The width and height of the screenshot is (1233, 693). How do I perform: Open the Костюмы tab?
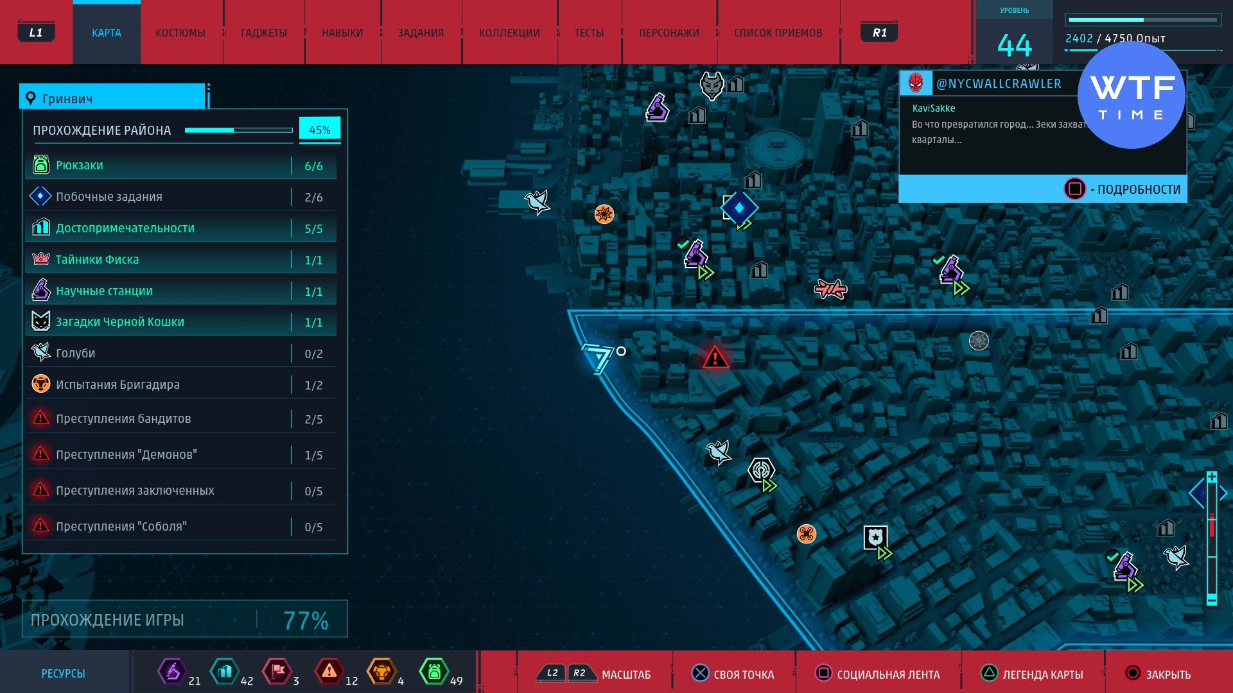point(180,33)
